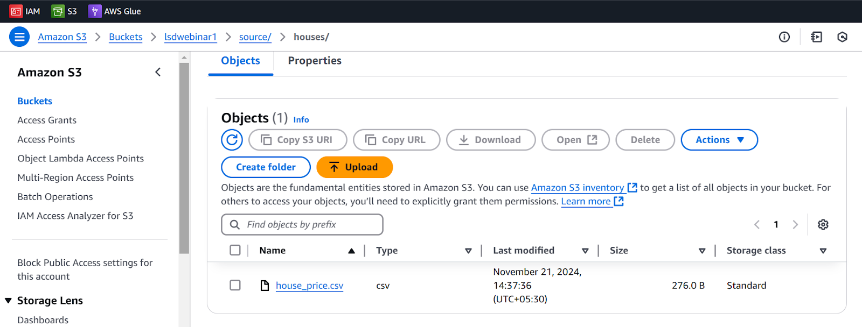The width and height of the screenshot is (862, 327).
Task: Sort by Last modified column arrow
Action: 585,251
